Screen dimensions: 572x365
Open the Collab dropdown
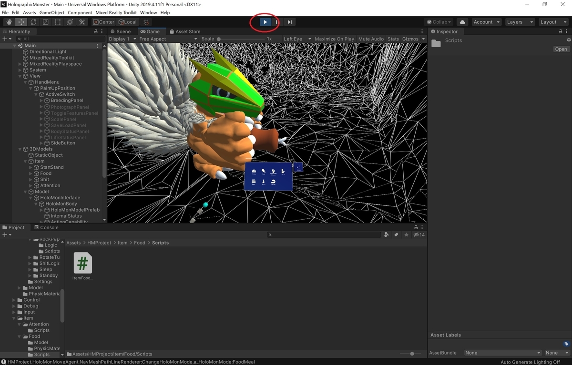(x=439, y=22)
